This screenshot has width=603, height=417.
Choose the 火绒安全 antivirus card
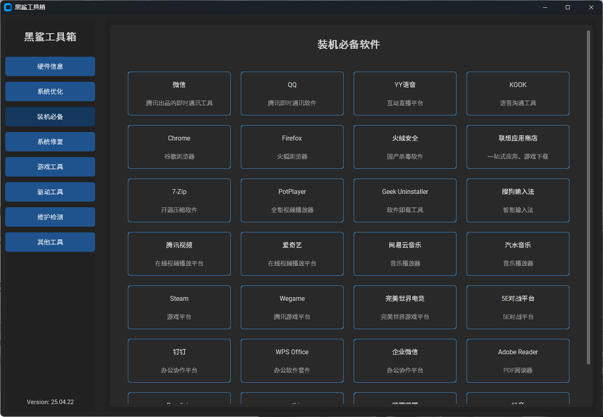point(405,147)
